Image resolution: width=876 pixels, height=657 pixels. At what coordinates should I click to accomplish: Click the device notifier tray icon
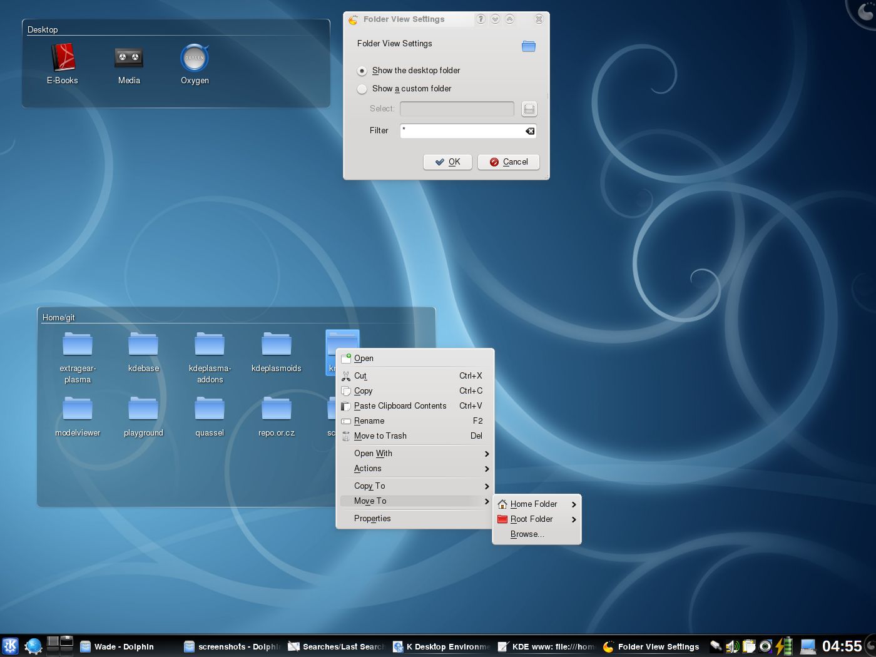click(715, 646)
